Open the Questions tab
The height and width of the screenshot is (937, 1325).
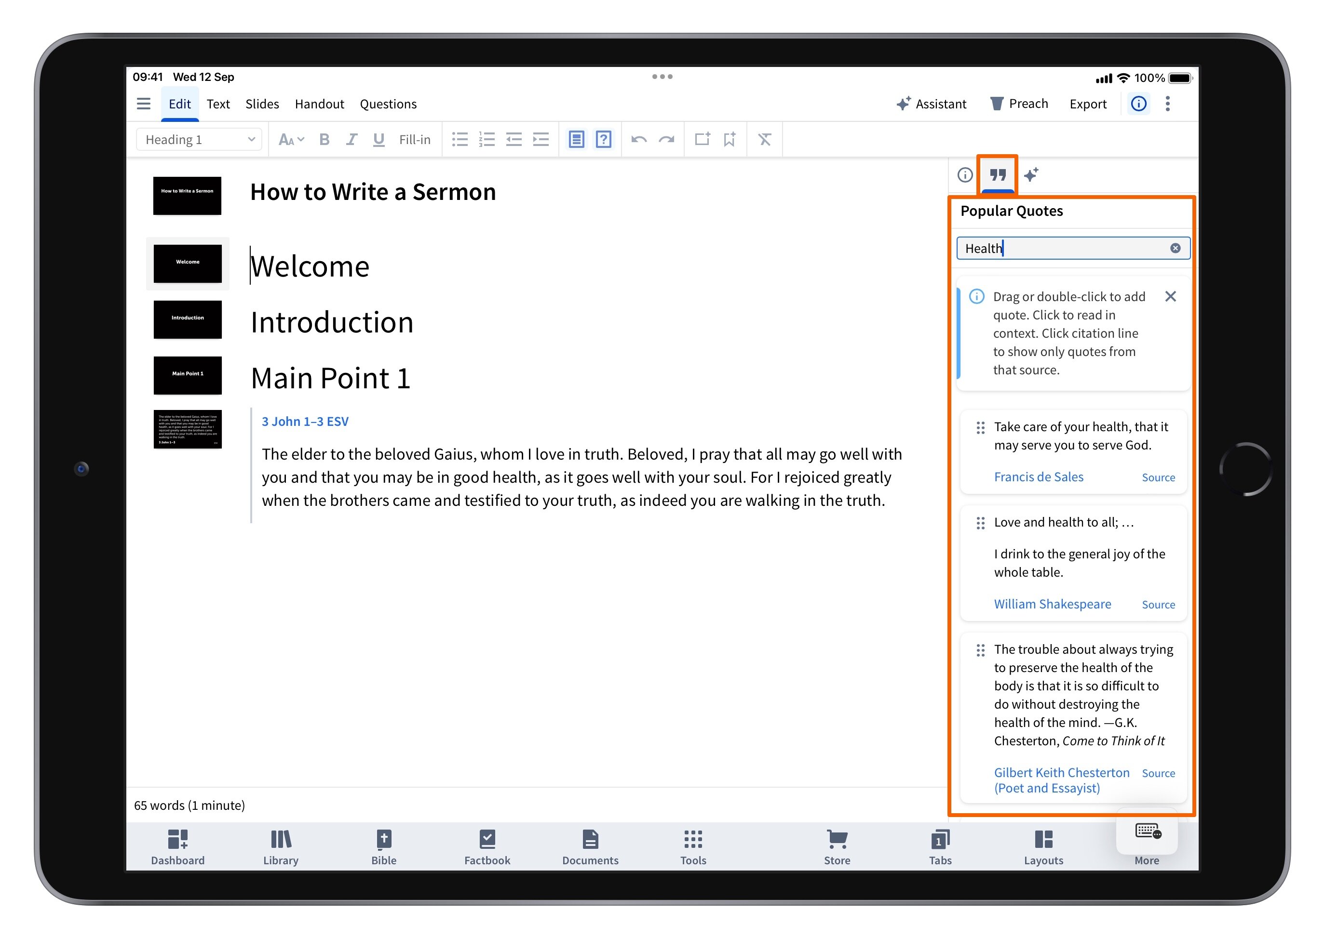pos(389,104)
